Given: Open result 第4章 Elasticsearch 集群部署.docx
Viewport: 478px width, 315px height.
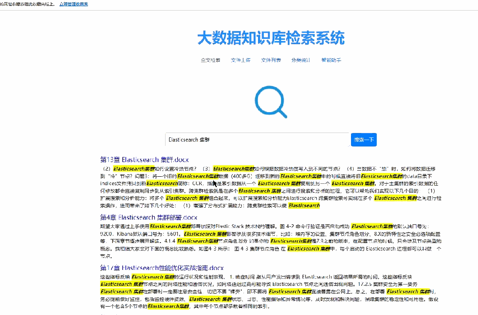Looking at the screenshot, I should click(x=149, y=217).
